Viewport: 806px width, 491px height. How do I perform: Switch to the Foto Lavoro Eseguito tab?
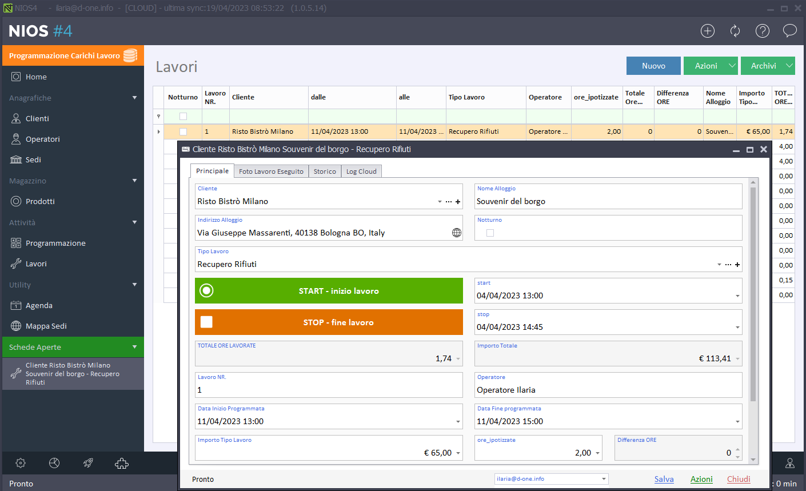pos(271,171)
